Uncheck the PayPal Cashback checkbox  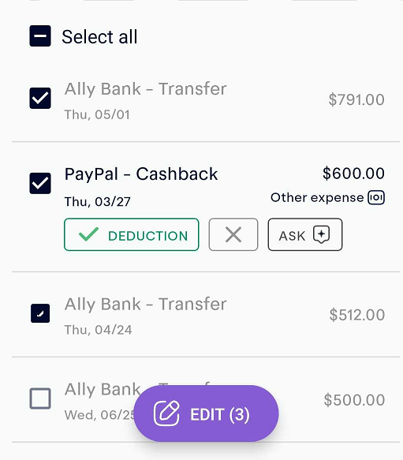(40, 183)
